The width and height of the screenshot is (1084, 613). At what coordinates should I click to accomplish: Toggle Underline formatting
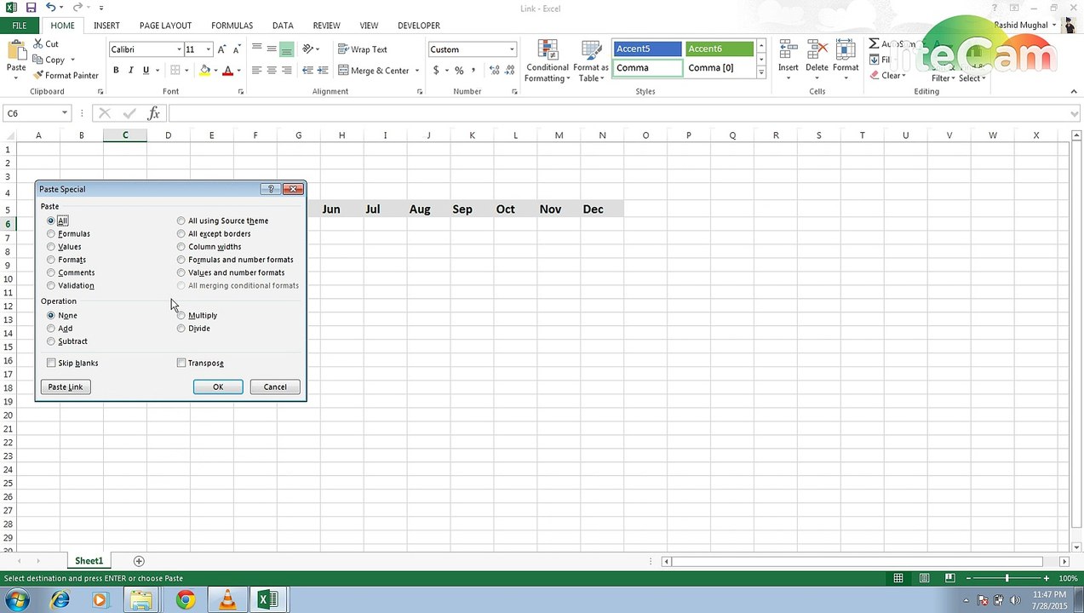(146, 71)
